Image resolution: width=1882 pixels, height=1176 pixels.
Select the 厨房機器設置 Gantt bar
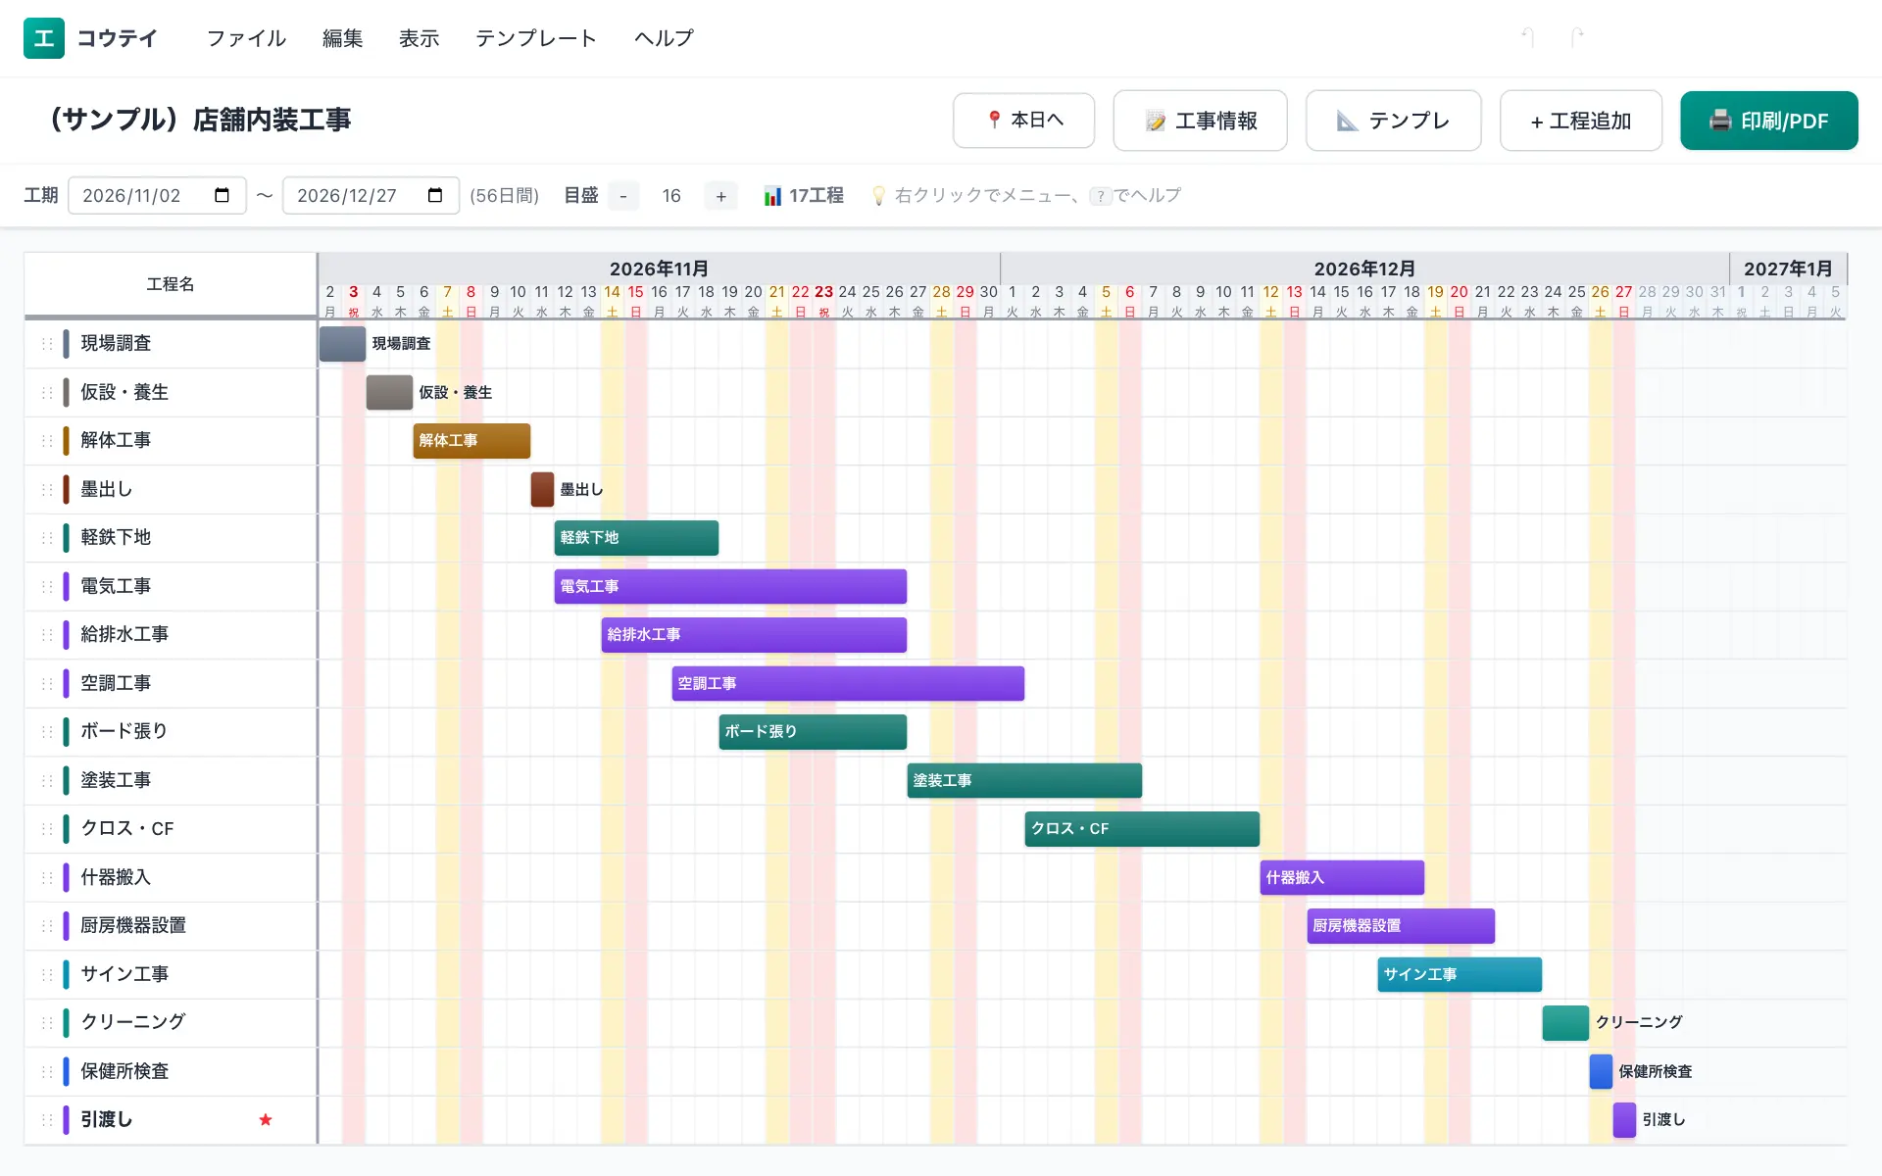tap(1401, 926)
